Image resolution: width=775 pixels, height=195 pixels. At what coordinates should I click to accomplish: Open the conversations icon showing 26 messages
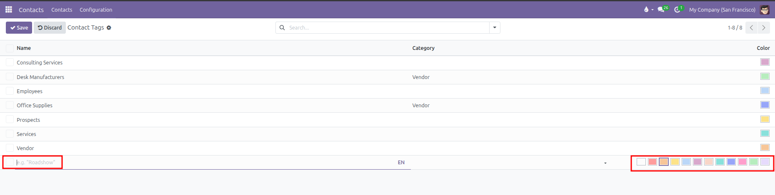tap(661, 9)
